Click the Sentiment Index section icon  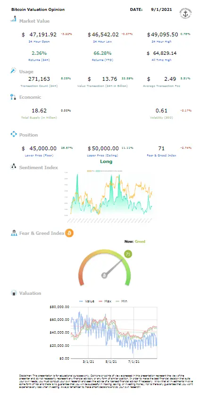13,166
